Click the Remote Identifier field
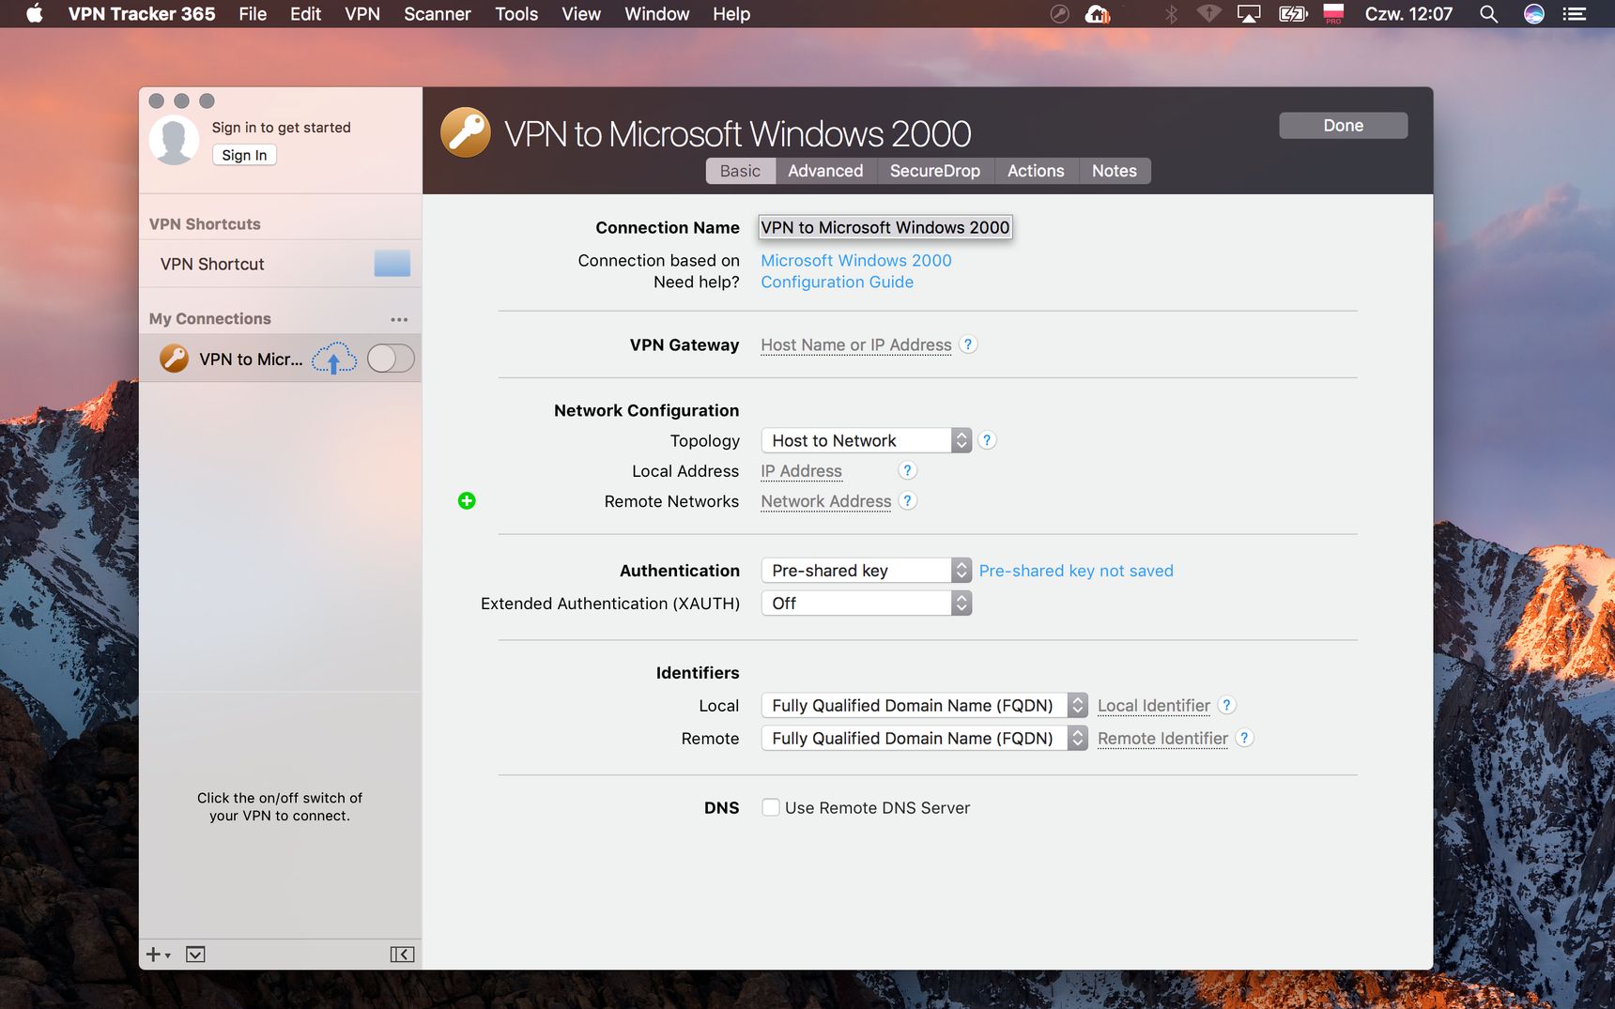 (x=1162, y=738)
